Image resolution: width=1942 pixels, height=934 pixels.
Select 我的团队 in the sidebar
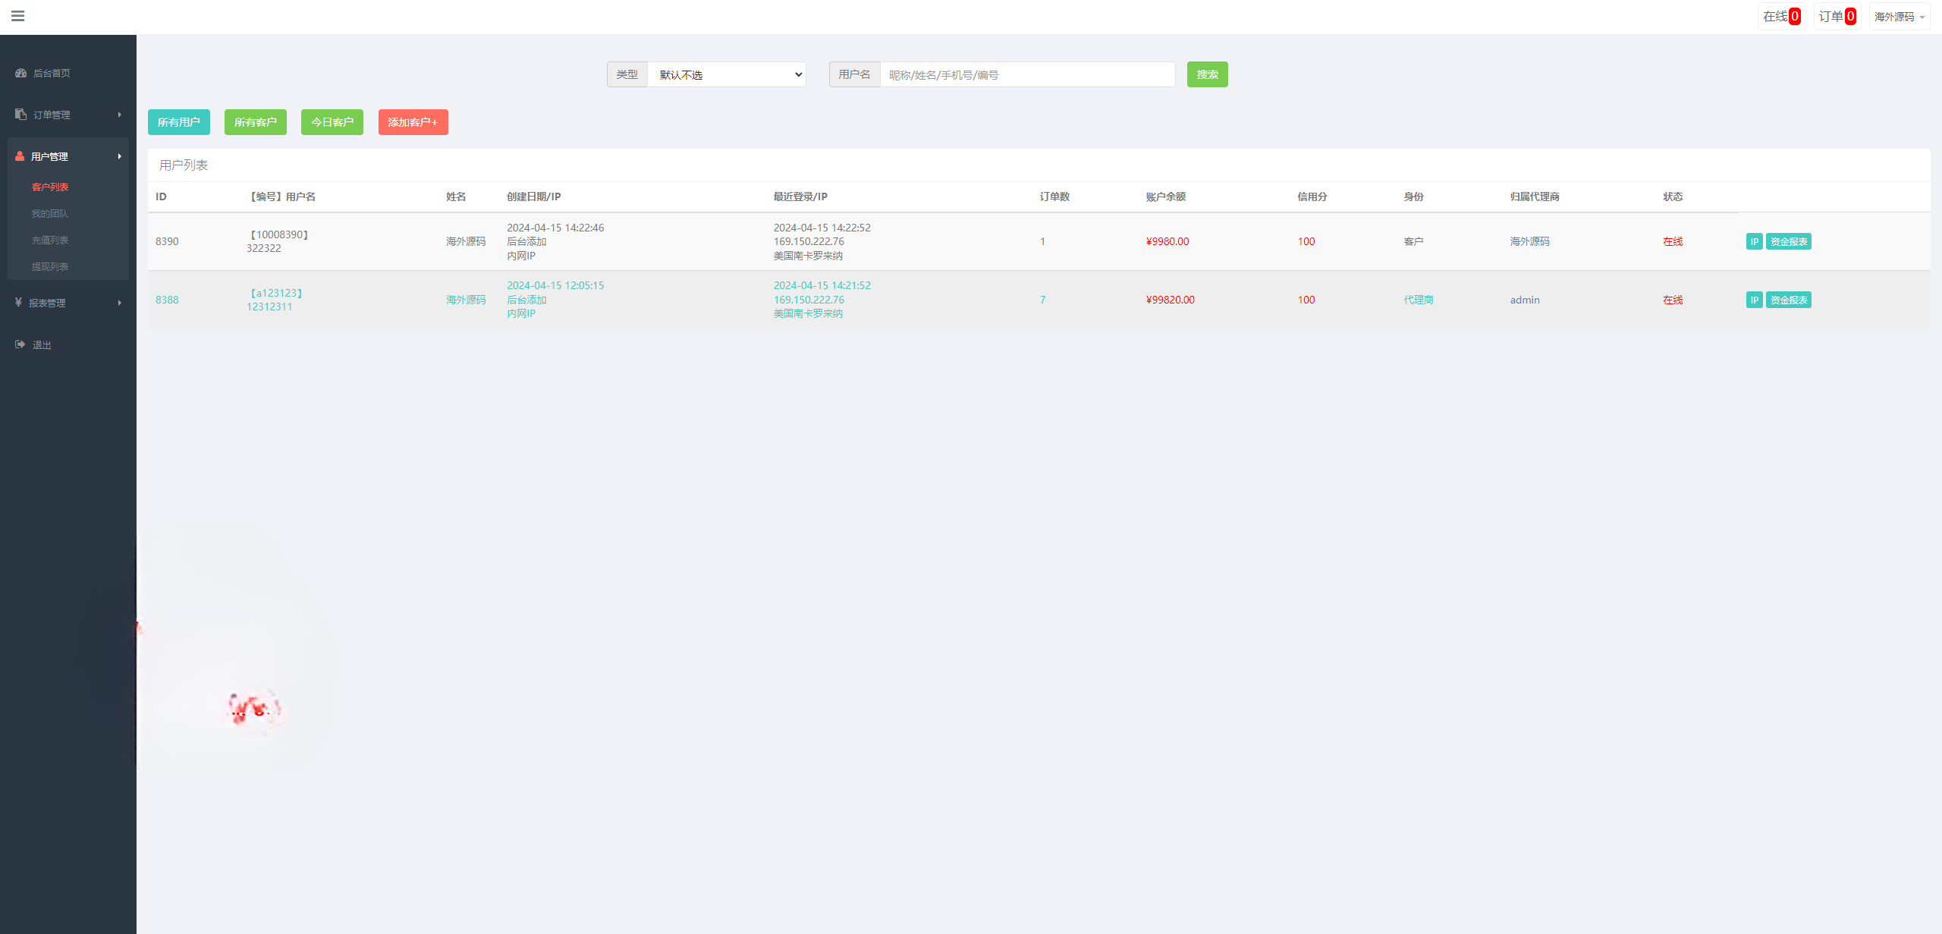tap(50, 213)
